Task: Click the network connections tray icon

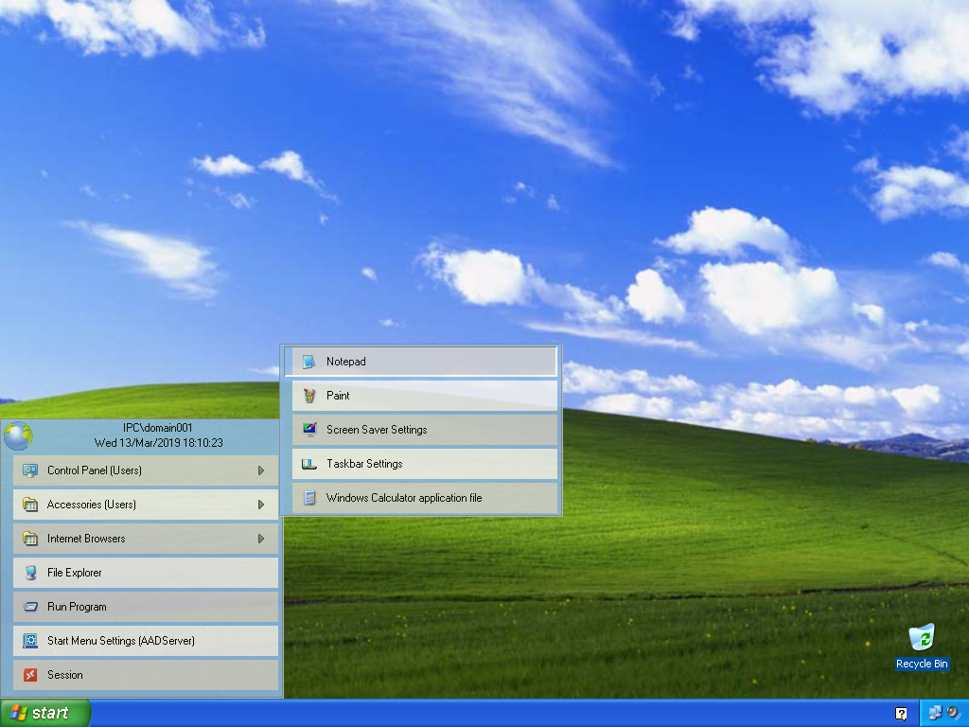Action: 935,713
